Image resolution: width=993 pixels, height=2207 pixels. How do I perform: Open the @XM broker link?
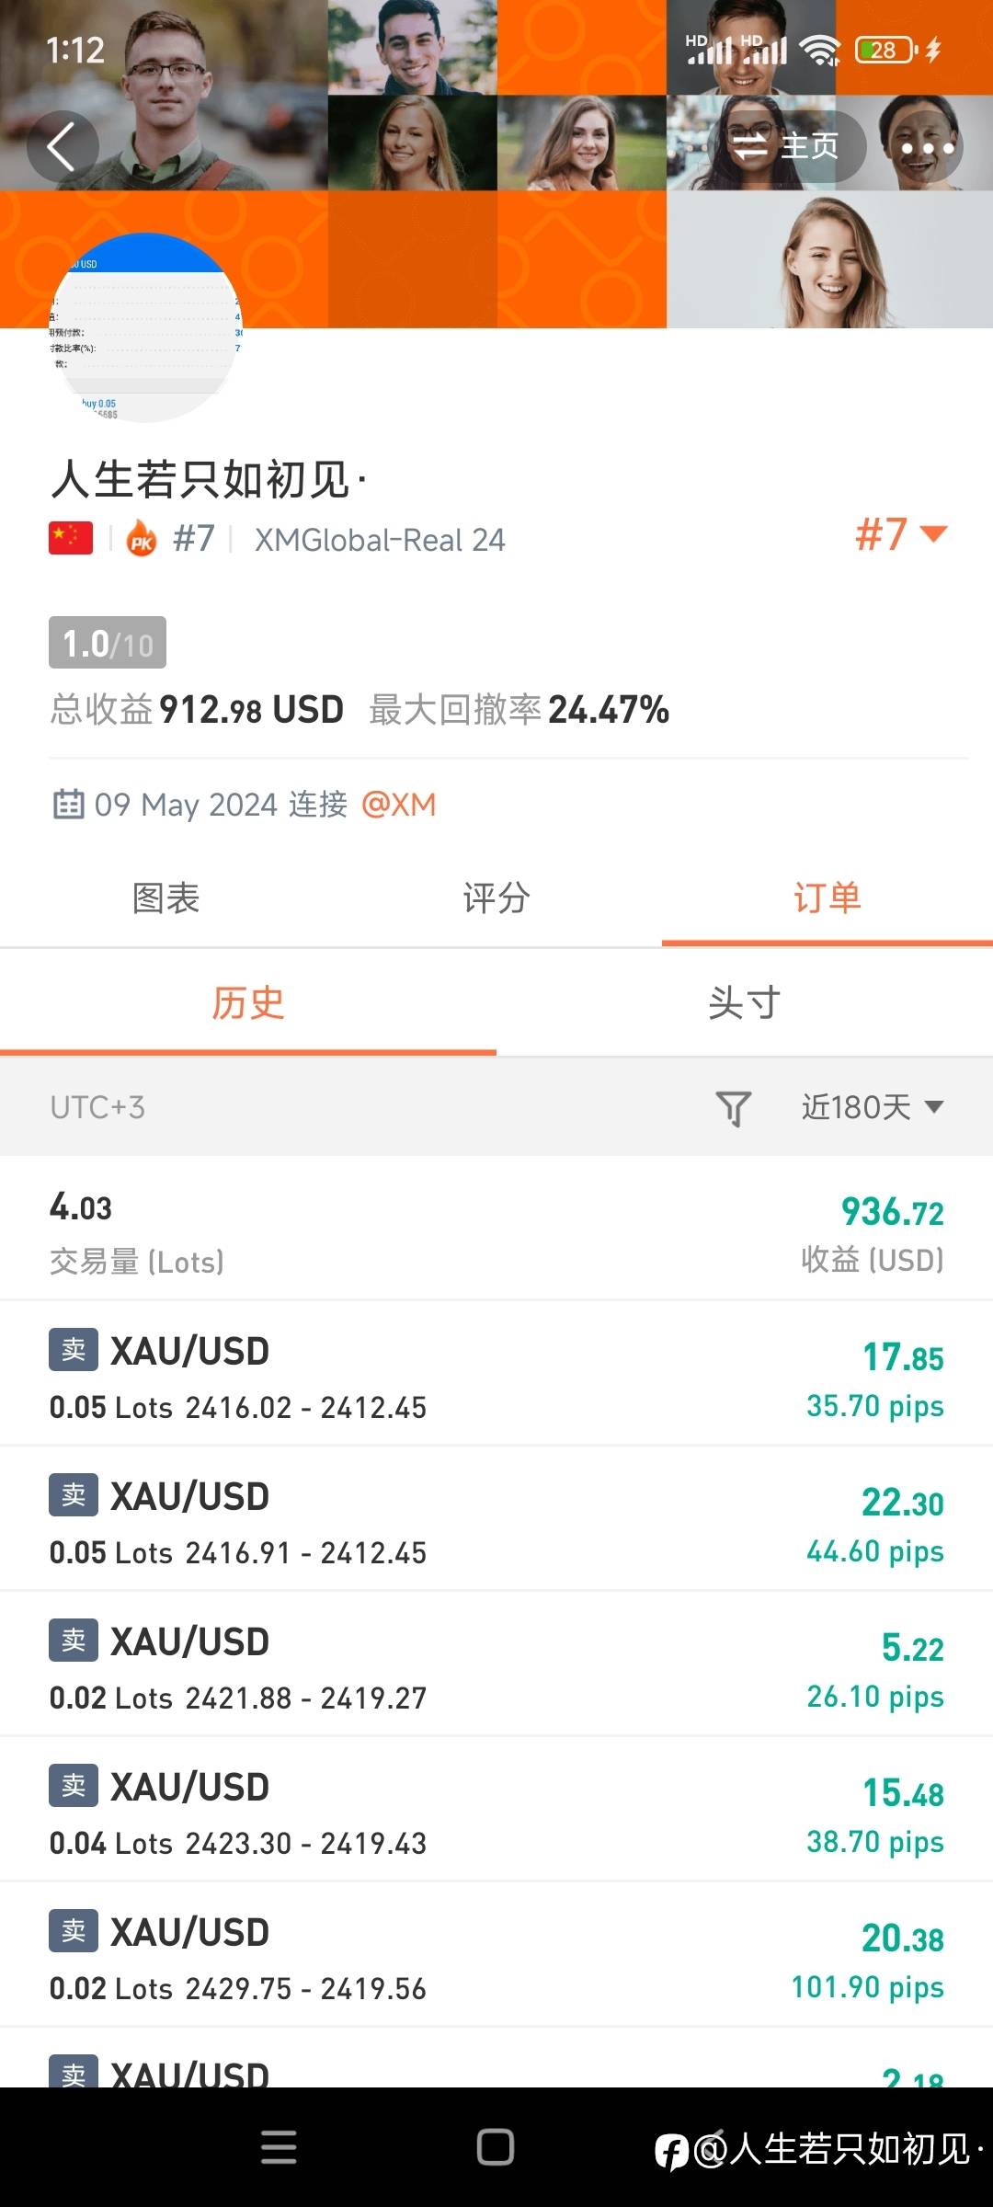[399, 805]
